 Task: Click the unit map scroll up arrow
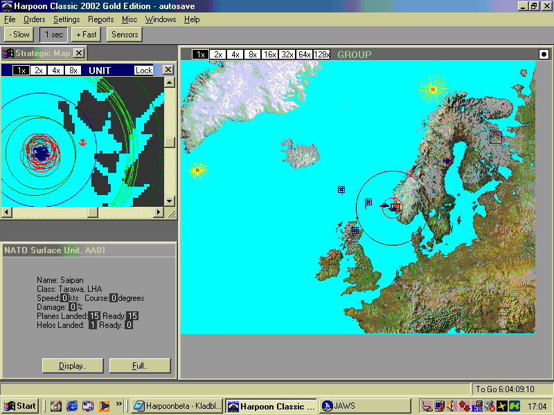(x=170, y=82)
